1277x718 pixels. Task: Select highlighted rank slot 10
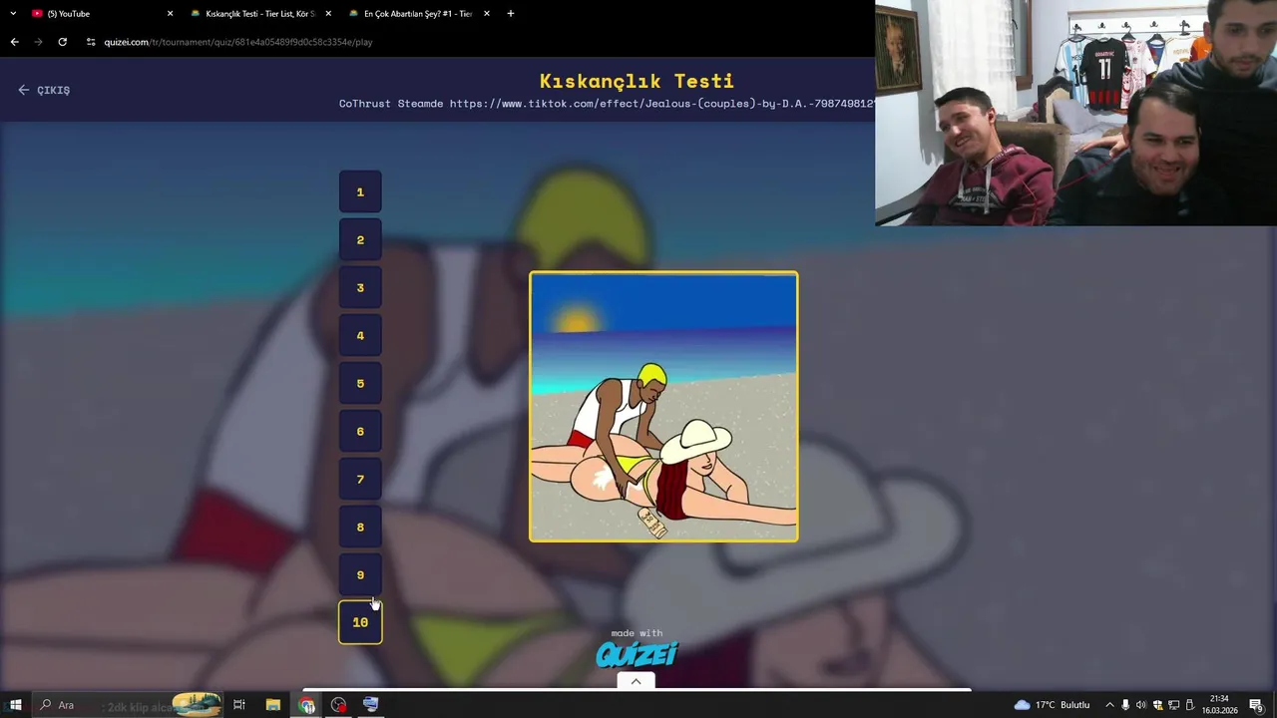[x=360, y=622]
